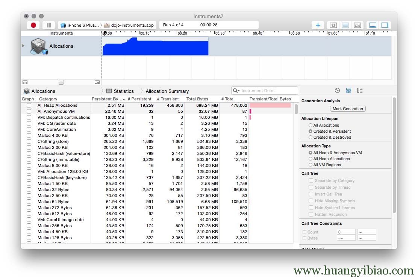Click the pink All Heap Allocations bar
This screenshot has width=418, height=279.
tap(270, 105)
